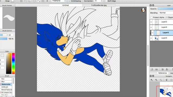Click the user avatar icon on canvas
This screenshot has width=173, height=97.
[x=143, y=10]
